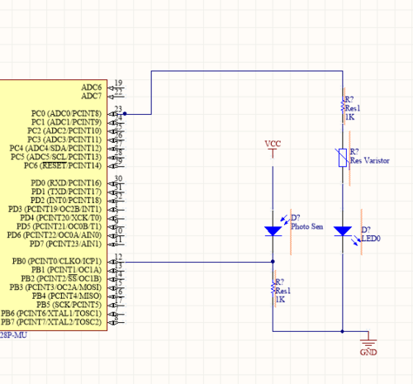Select the top wire running to resistor
413x384 pixels.
[247, 71]
